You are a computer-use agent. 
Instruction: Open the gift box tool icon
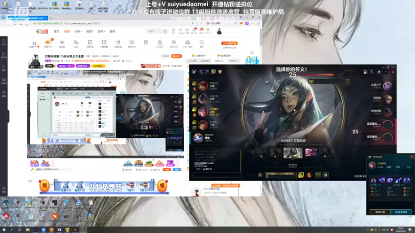146,42
